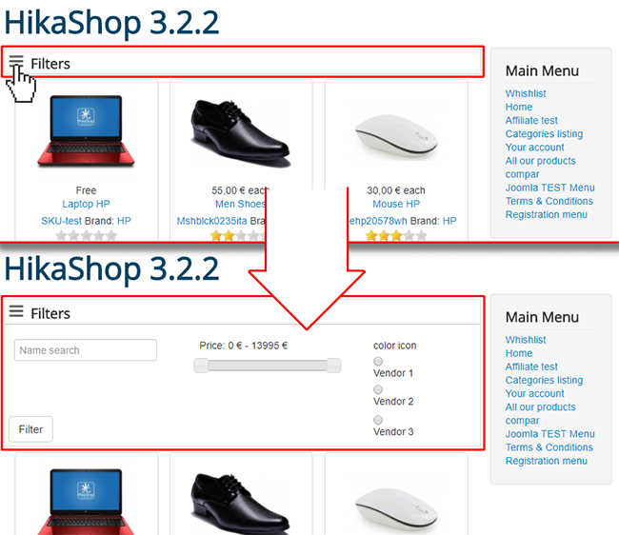Click the Laptop HP star rating icons
The width and height of the screenshot is (619, 535).
tap(86, 236)
